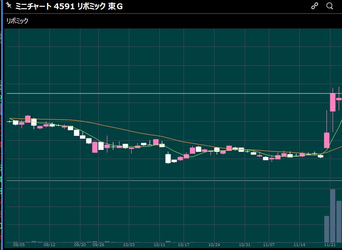This screenshot has height=250, width=342.
Task: Click the pin icon beside ミニチャート title
Action: pyautogui.click(x=9, y=5)
